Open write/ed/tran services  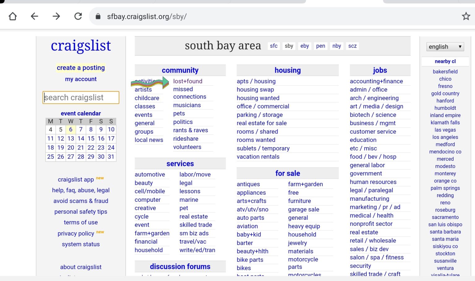pos(197,250)
